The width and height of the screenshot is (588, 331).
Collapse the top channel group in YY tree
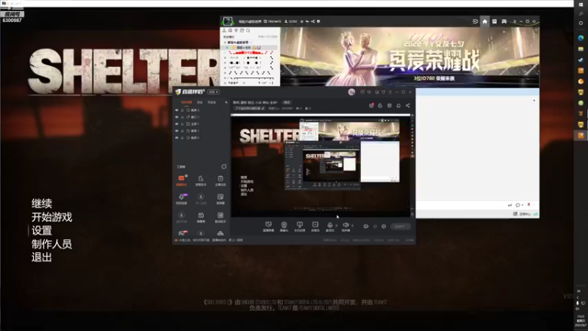[x=225, y=43]
